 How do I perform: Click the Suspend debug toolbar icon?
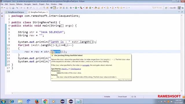(x=24, y=8)
